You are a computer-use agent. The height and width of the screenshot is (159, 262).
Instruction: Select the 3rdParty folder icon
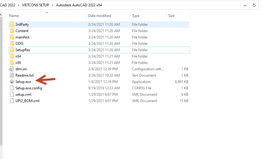pos(12,25)
